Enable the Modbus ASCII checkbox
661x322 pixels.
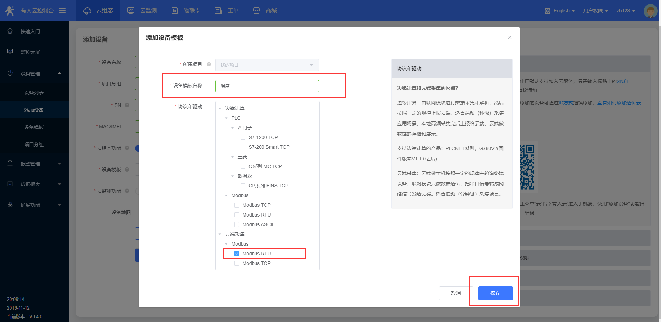(x=237, y=224)
